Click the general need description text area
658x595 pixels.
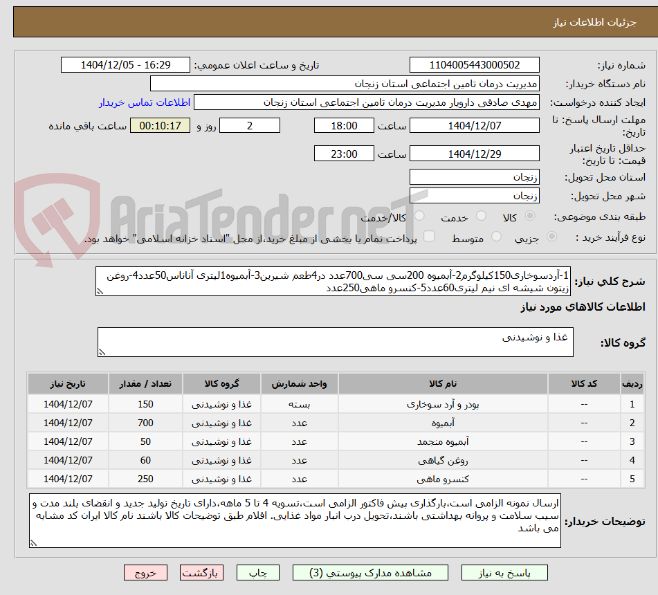point(333,282)
